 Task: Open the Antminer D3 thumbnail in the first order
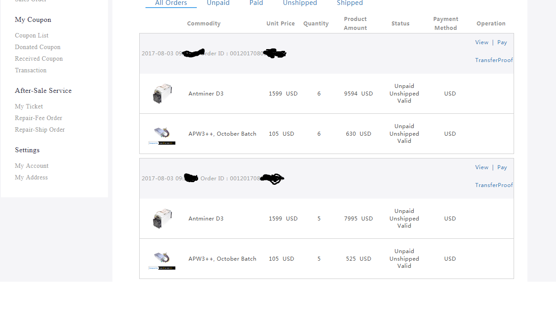(x=162, y=93)
